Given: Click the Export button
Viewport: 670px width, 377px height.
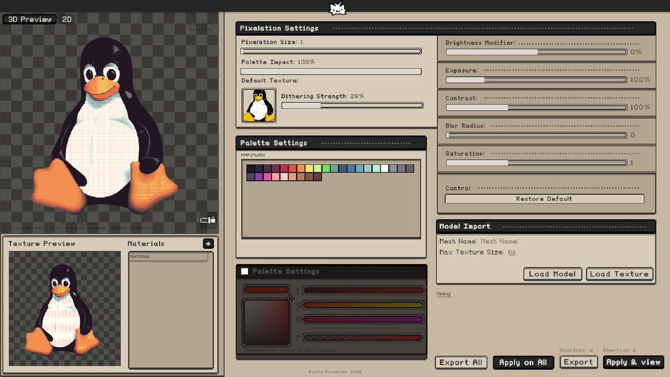Looking at the screenshot, I should [578, 362].
